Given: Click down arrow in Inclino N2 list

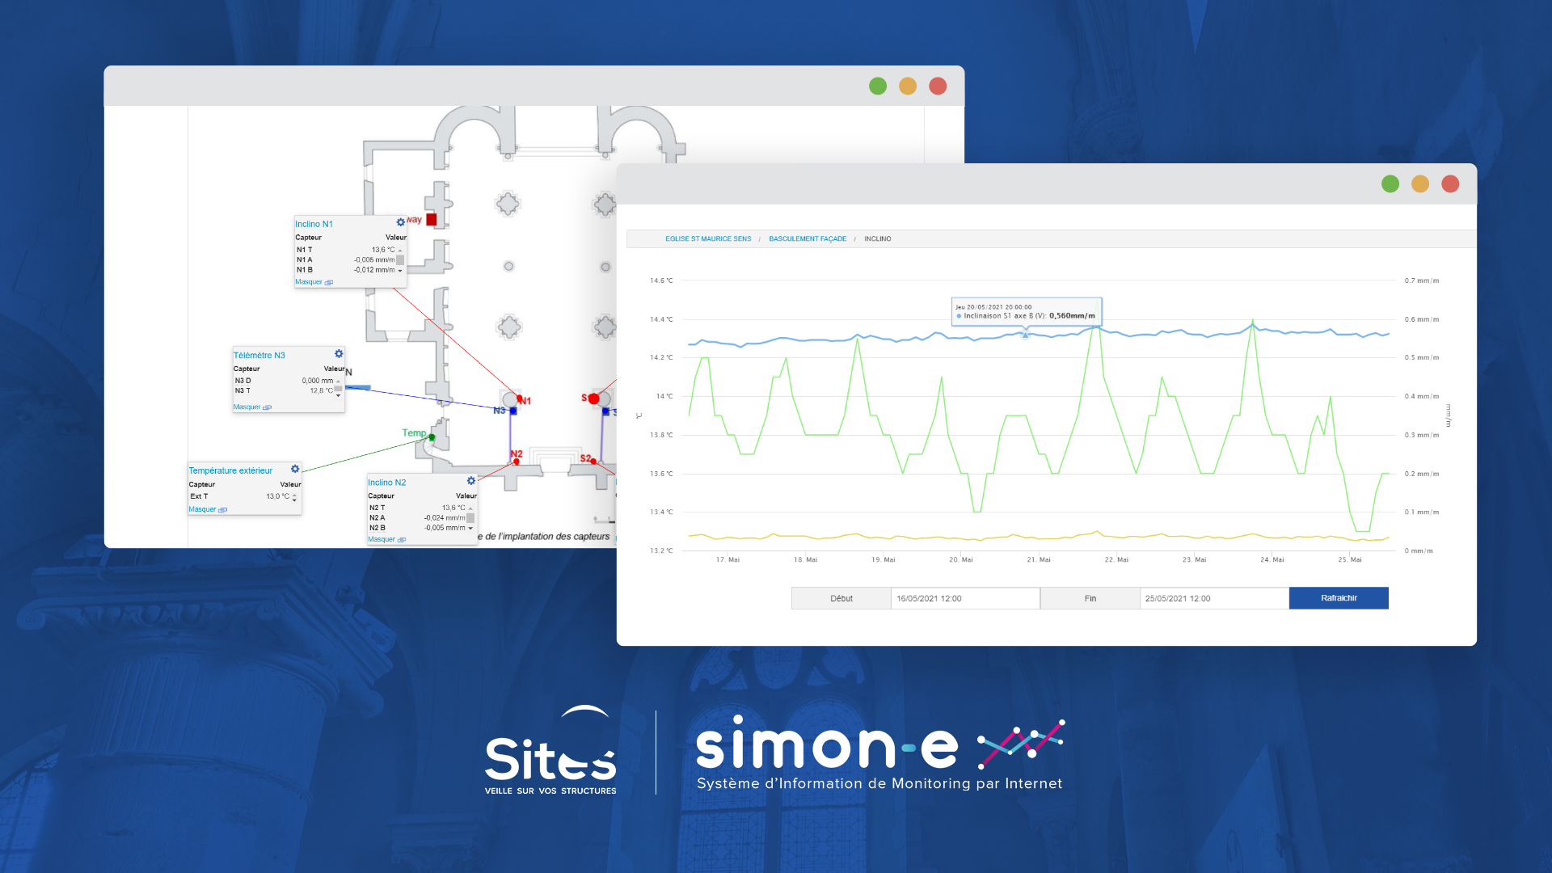Looking at the screenshot, I should pyautogui.click(x=470, y=529).
